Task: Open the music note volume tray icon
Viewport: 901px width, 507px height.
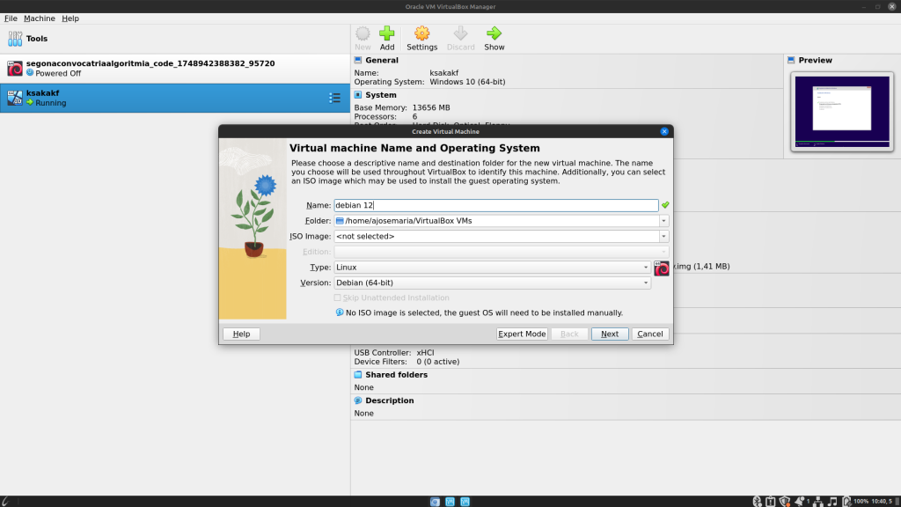Action: (832, 501)
